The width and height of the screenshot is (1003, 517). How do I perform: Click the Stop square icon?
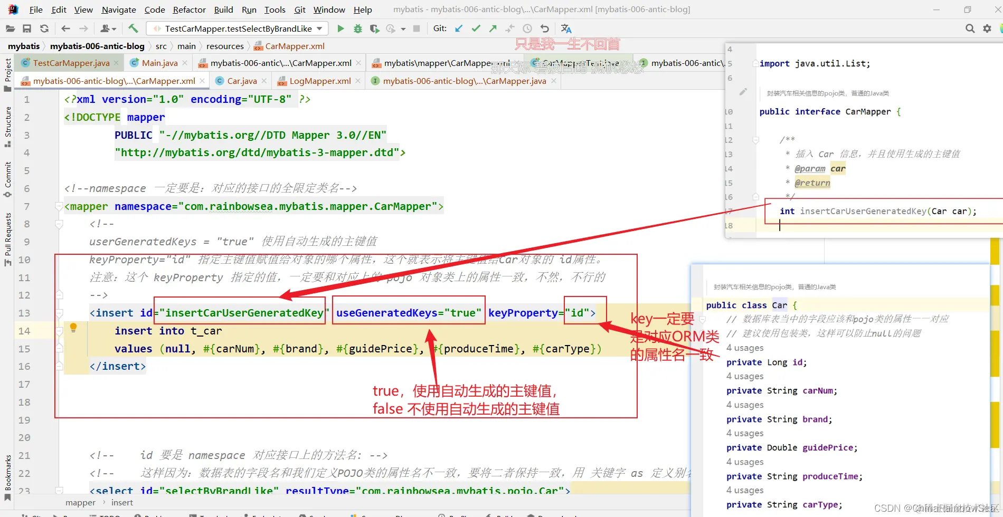(x=417, y=28)
